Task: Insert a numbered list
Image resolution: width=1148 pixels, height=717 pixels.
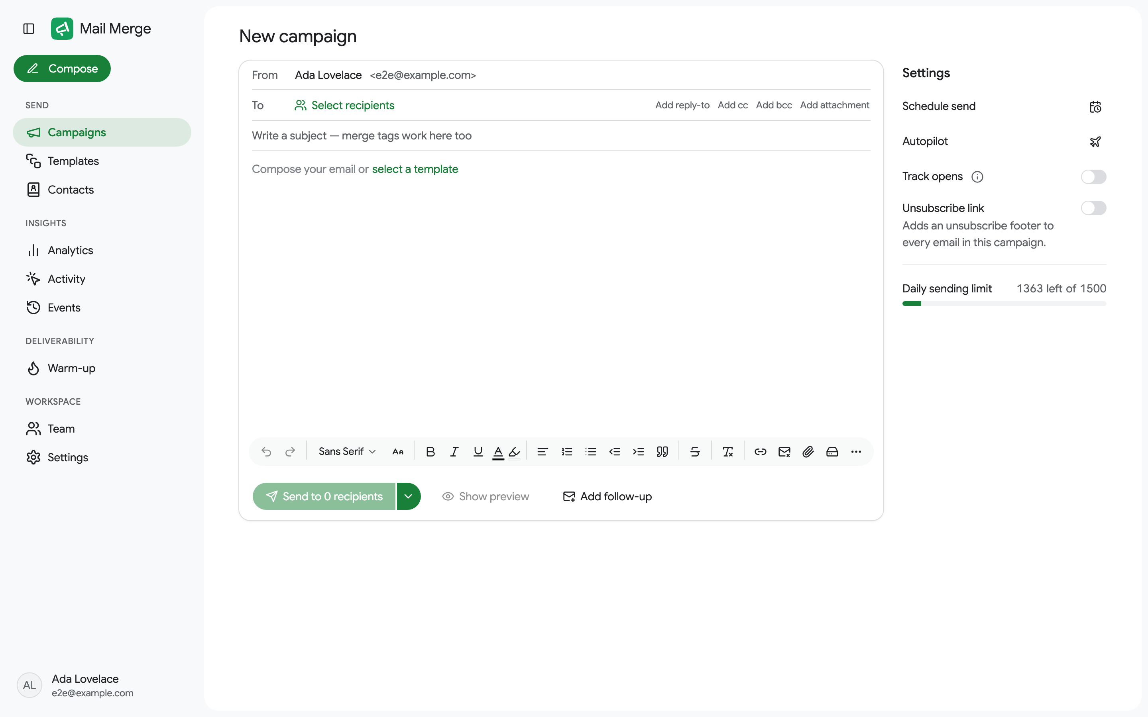Action: click(x=567, y=452)
